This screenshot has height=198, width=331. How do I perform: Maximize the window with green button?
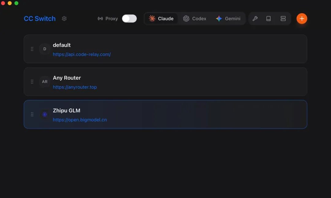[x=16, y=3]
